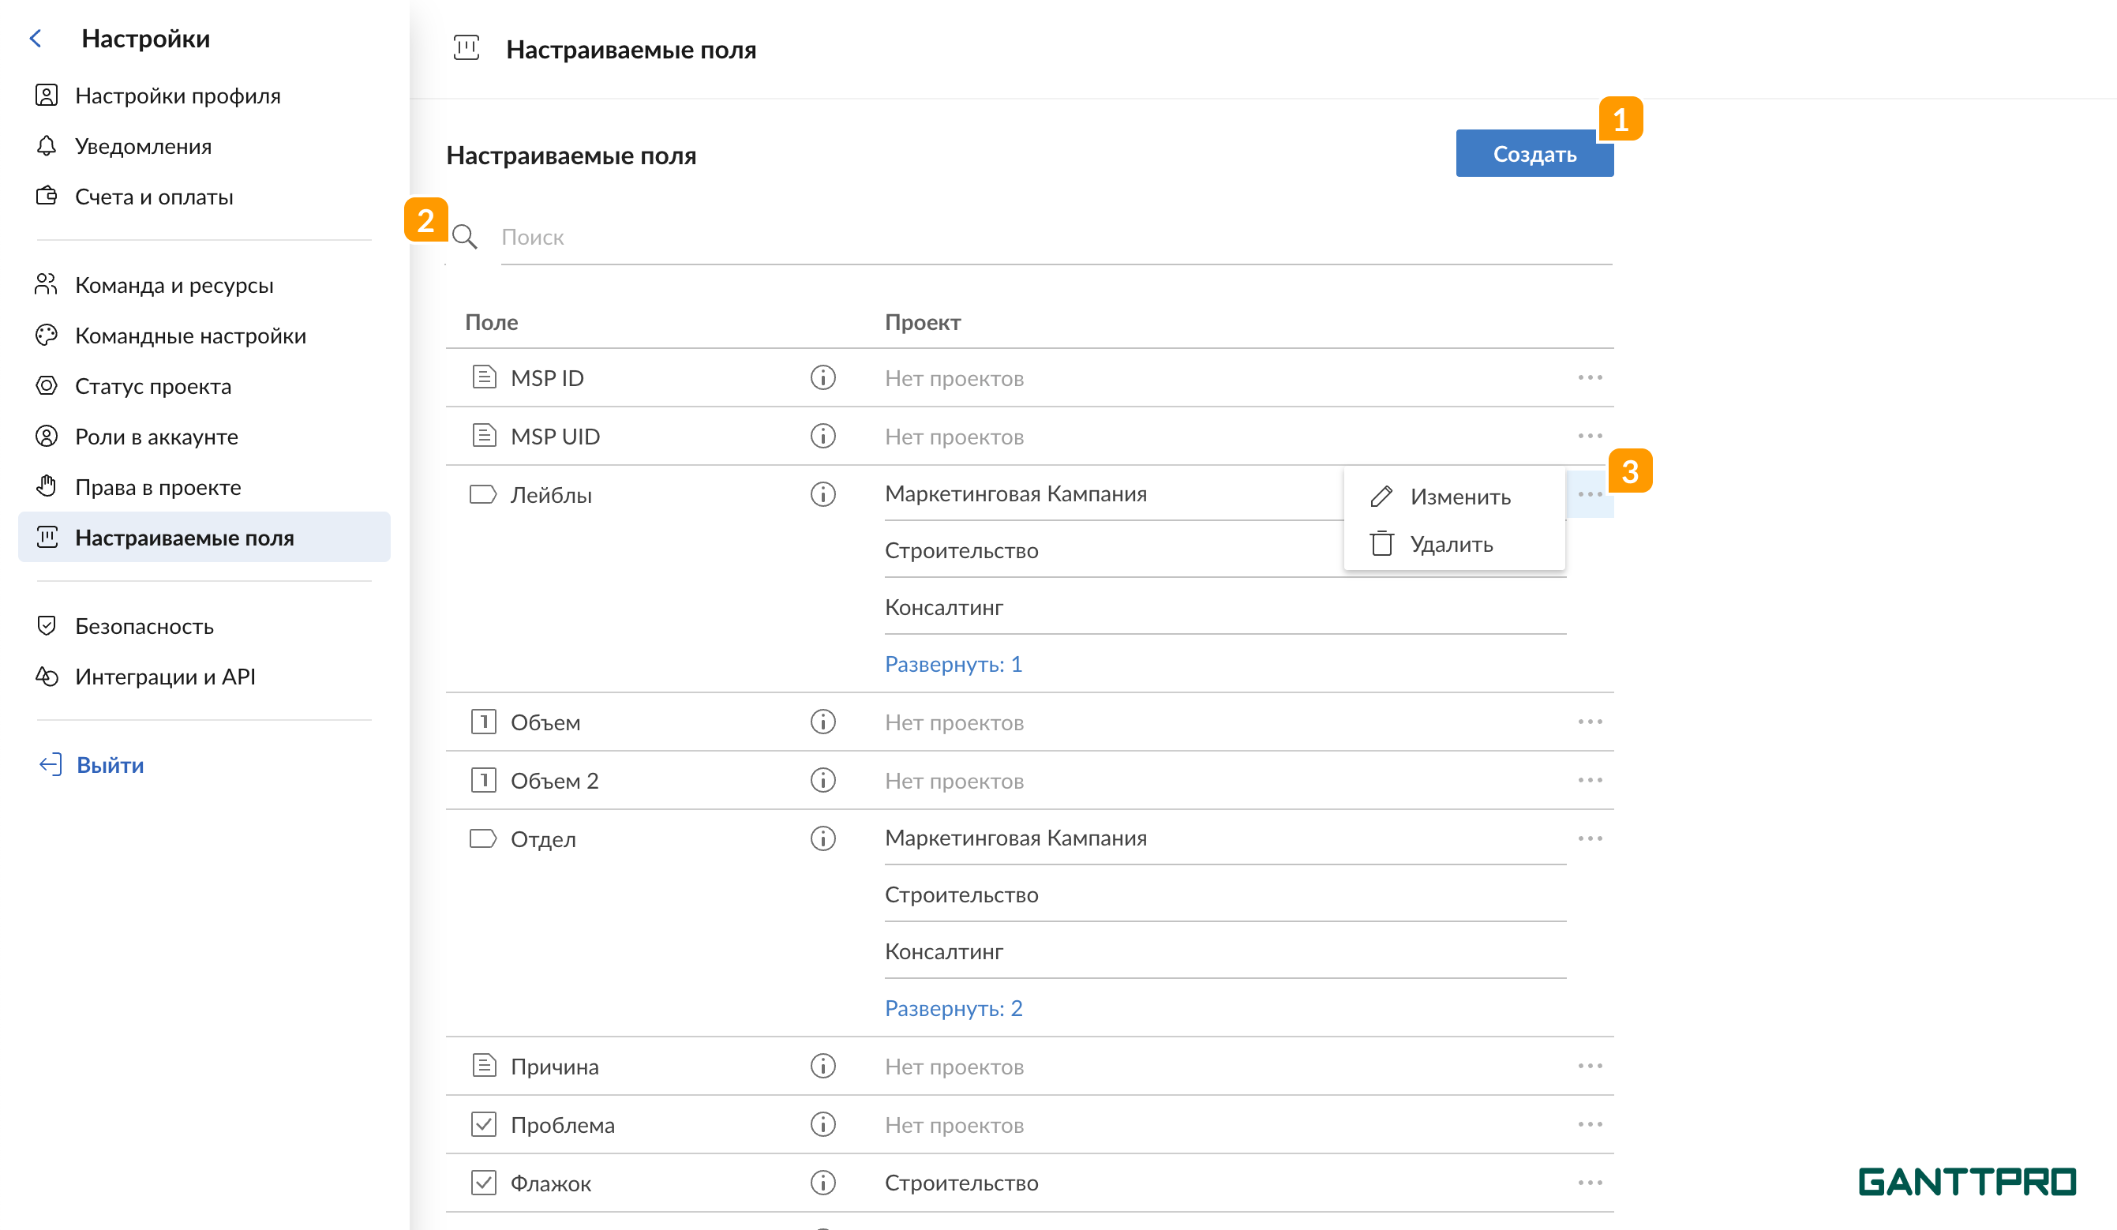Click the info icon for Объем 2

click(822, 781)
